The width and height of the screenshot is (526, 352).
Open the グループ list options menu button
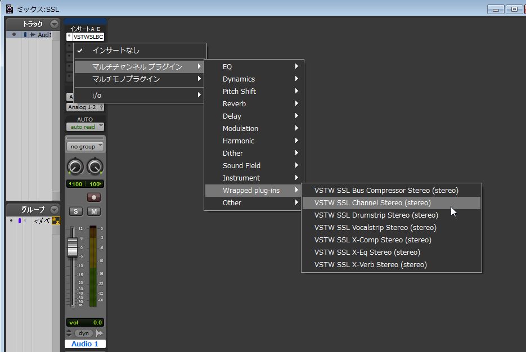[x=54, y=210]
